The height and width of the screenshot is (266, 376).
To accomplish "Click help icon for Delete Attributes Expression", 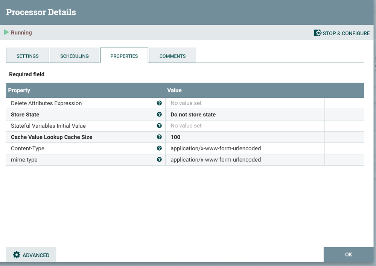I will pyautogui.click(x=159, y=103).
